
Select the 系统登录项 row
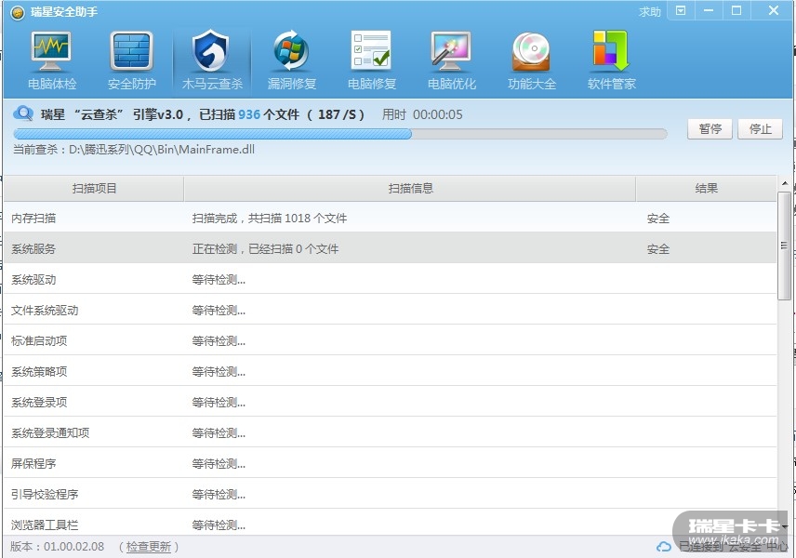tap(391, 402)
